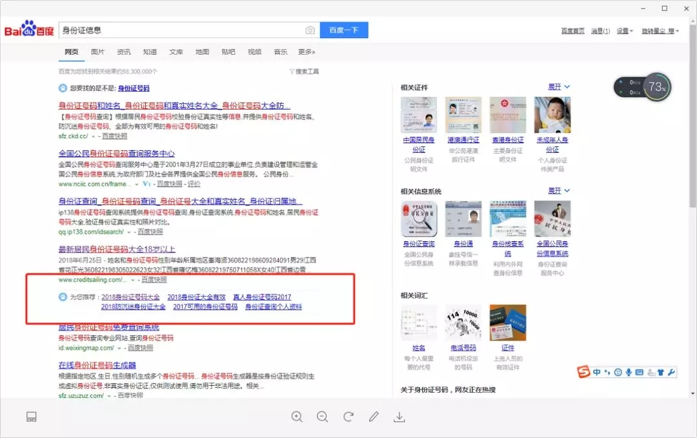Zoom out using the magnifier minus icon
The image size is (697, 438).
pos(322,417)
